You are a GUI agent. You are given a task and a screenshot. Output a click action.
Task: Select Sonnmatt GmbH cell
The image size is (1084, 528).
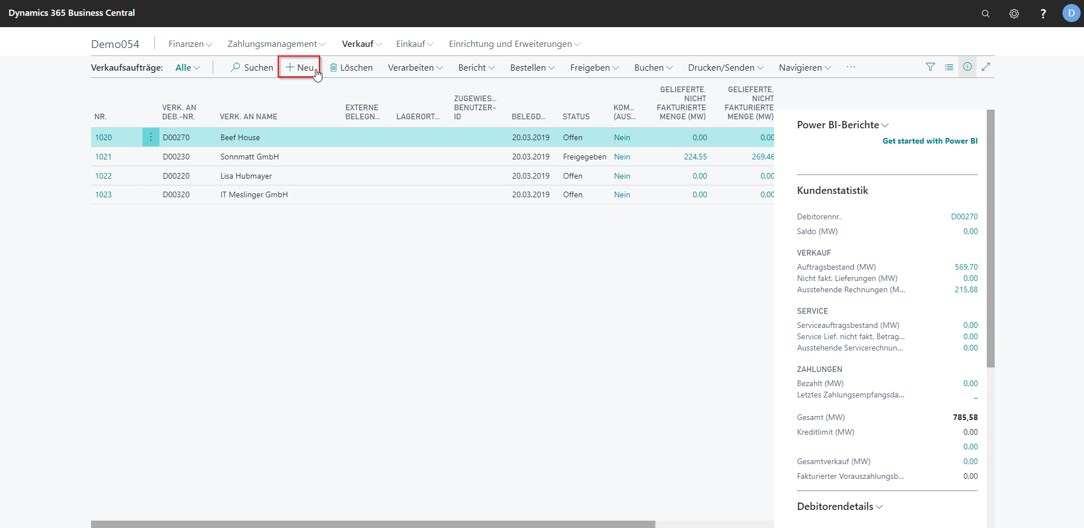pos(249,157)
